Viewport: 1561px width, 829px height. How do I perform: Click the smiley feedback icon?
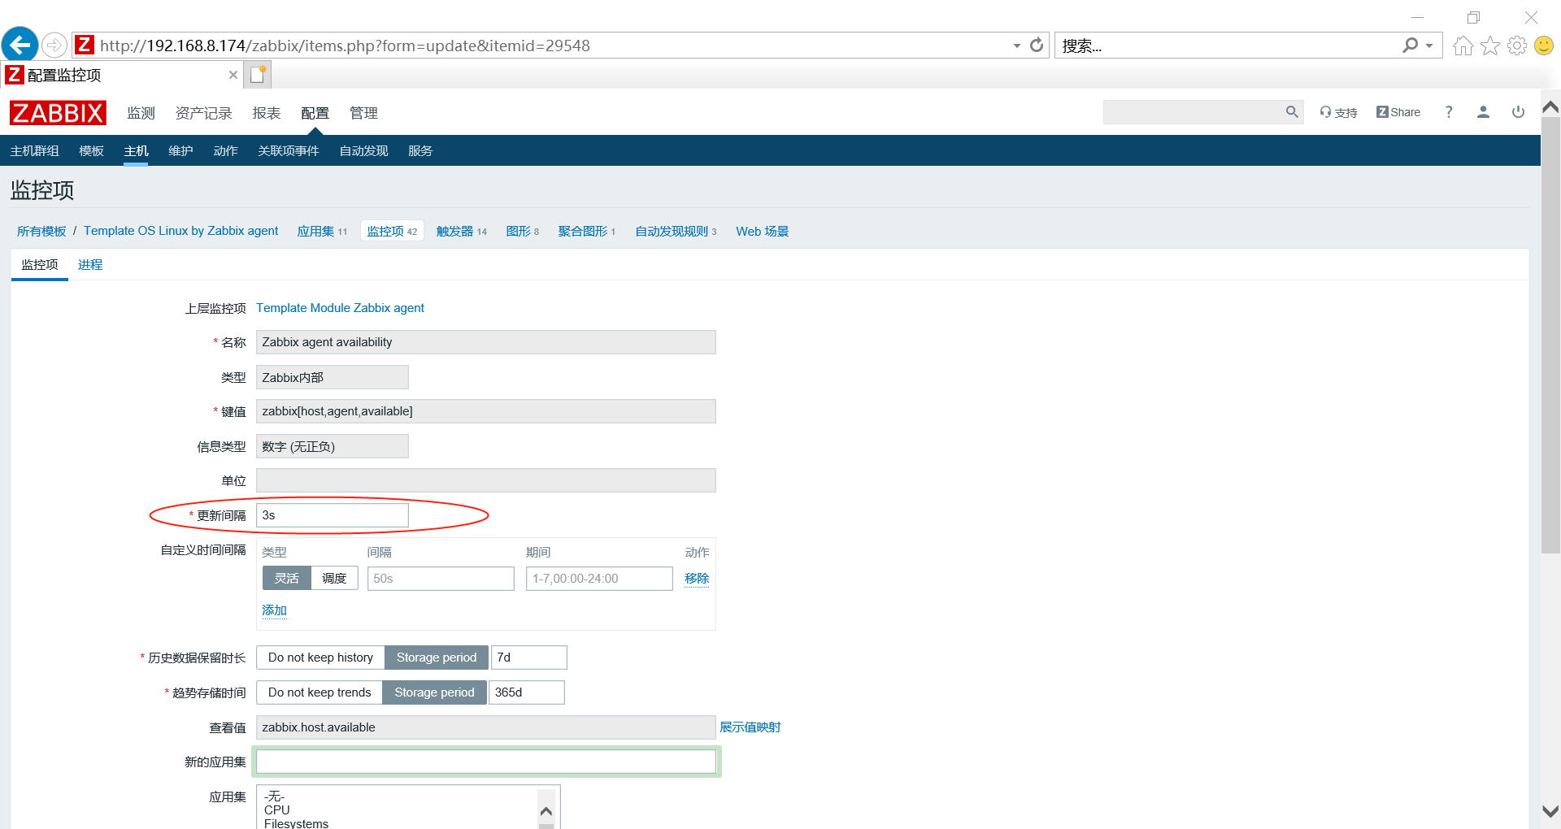[x=1544, y=46]
